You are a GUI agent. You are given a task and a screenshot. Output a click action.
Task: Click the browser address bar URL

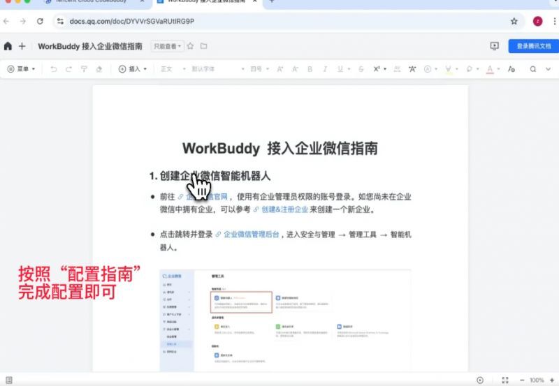coord(133,21)
